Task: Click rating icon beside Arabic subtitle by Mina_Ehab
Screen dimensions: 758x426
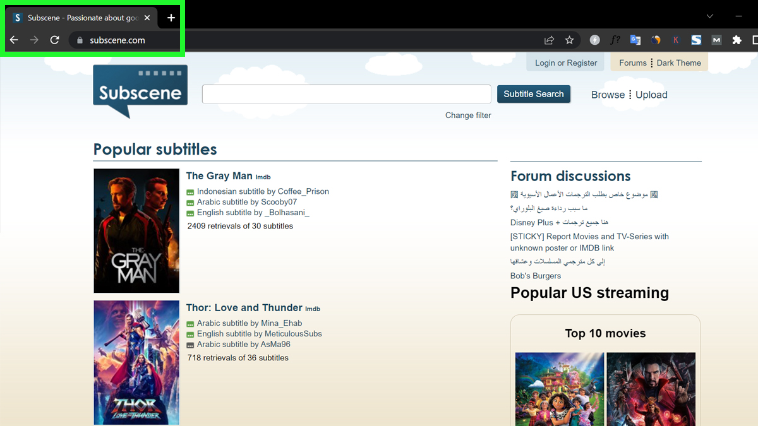Action: point(190,324)
